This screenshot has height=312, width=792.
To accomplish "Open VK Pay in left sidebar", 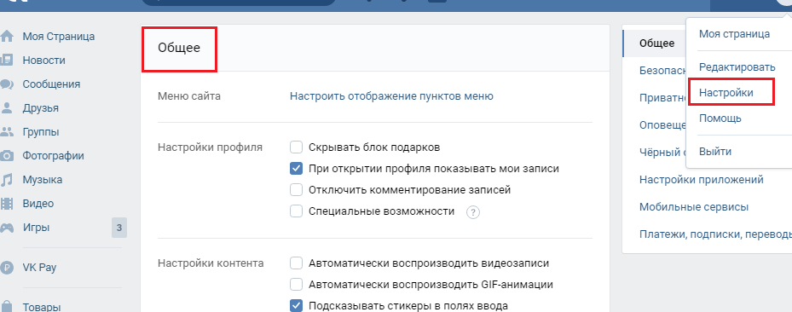I will [39, 268].
